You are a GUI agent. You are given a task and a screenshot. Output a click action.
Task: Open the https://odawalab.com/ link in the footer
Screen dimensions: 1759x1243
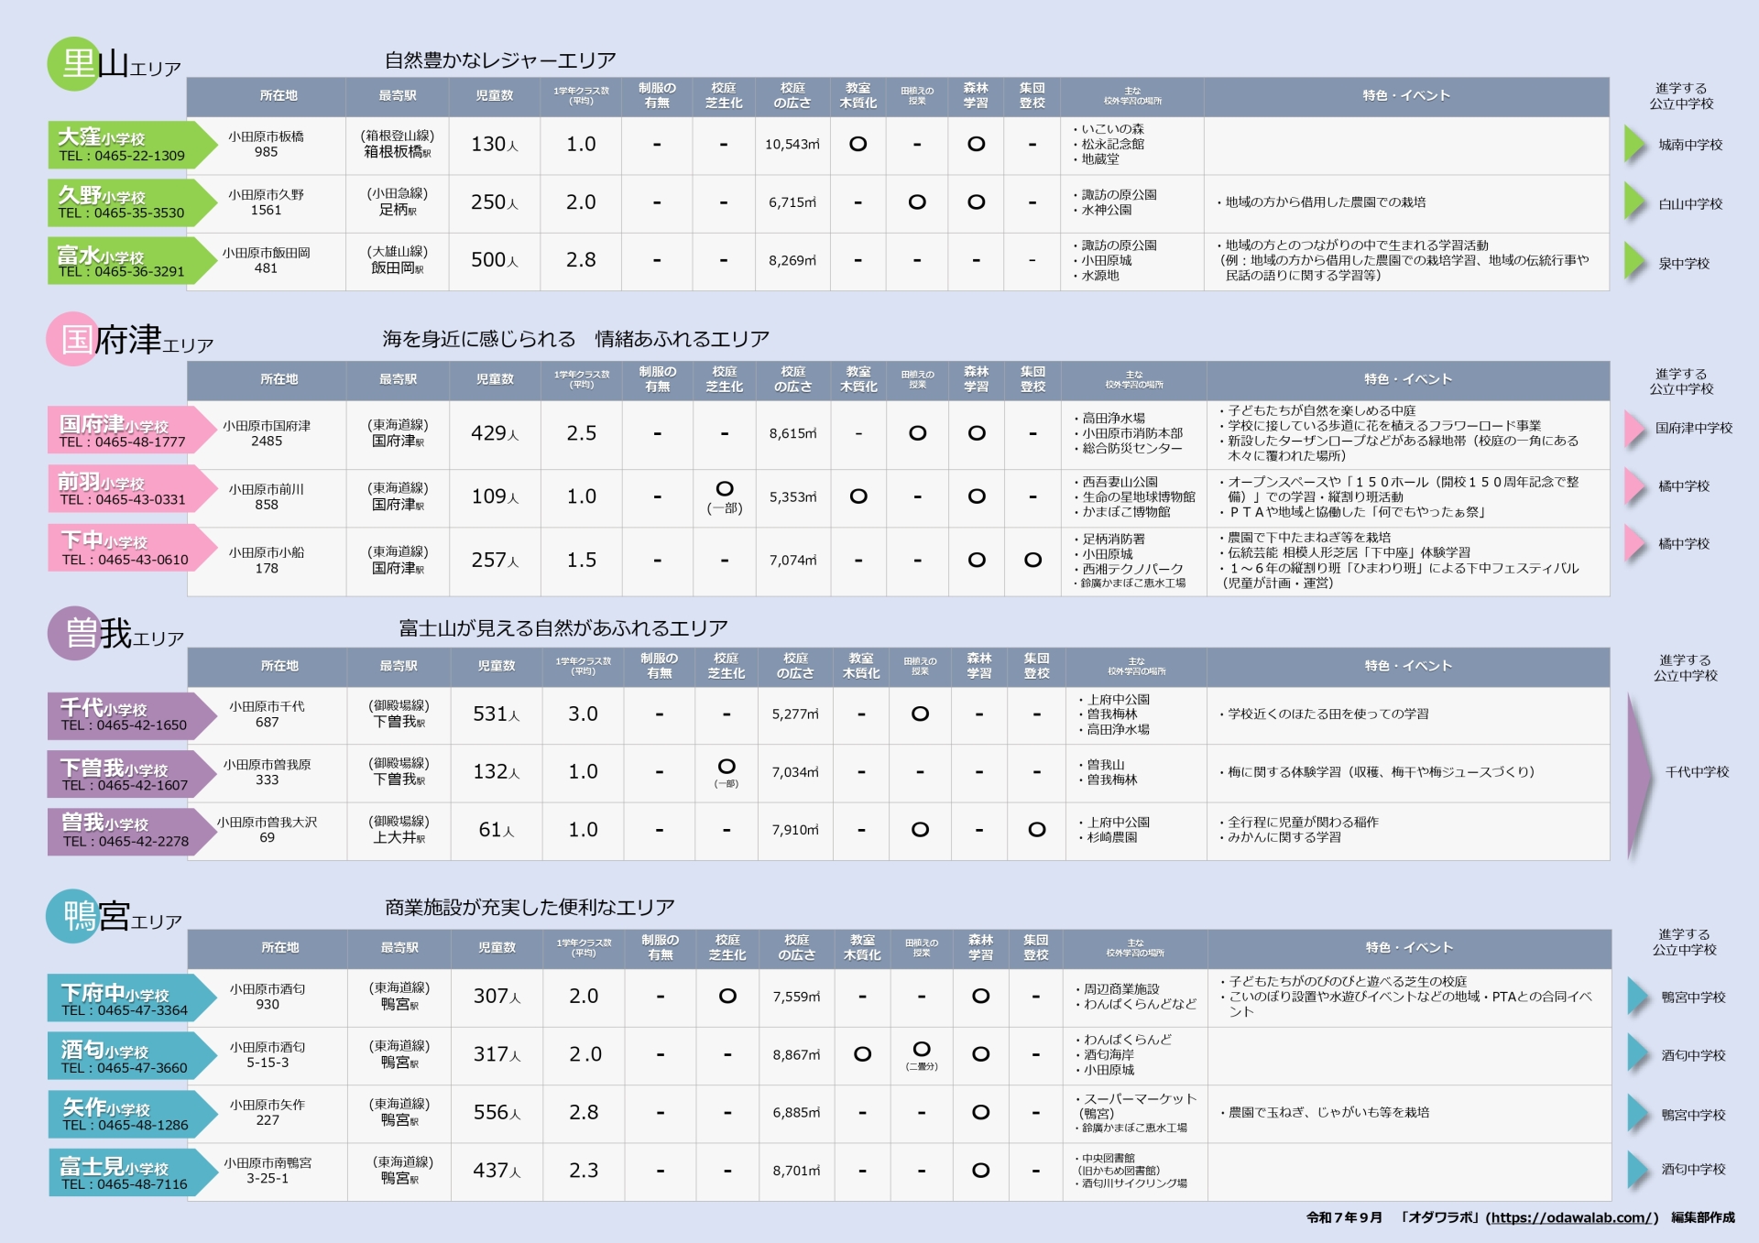(x=1572, y=1217)
